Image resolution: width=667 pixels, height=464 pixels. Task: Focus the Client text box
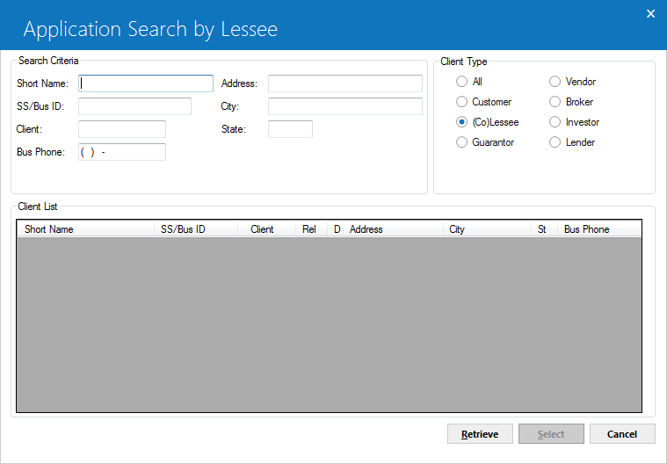pyautogui.click(x=122, y=129)
